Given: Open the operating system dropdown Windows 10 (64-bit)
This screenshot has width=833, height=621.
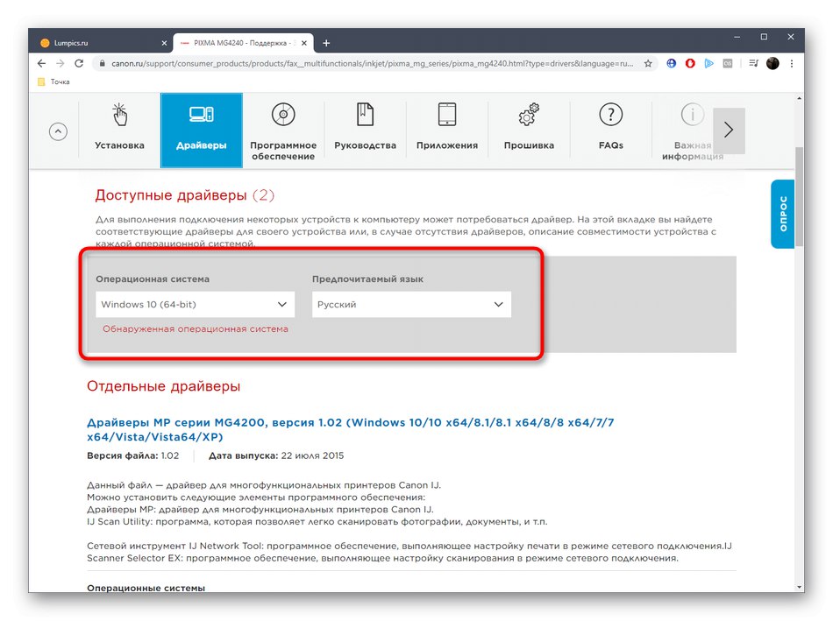Looking at the screenshot, I should [x=195, y=304].
